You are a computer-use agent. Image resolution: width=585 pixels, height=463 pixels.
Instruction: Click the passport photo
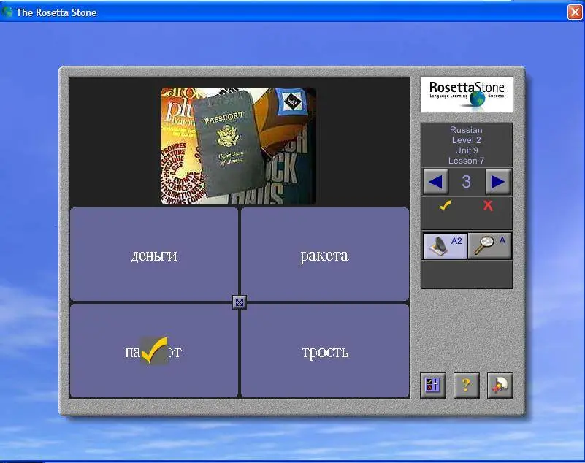pyautogui.click(x=239, y=146)
